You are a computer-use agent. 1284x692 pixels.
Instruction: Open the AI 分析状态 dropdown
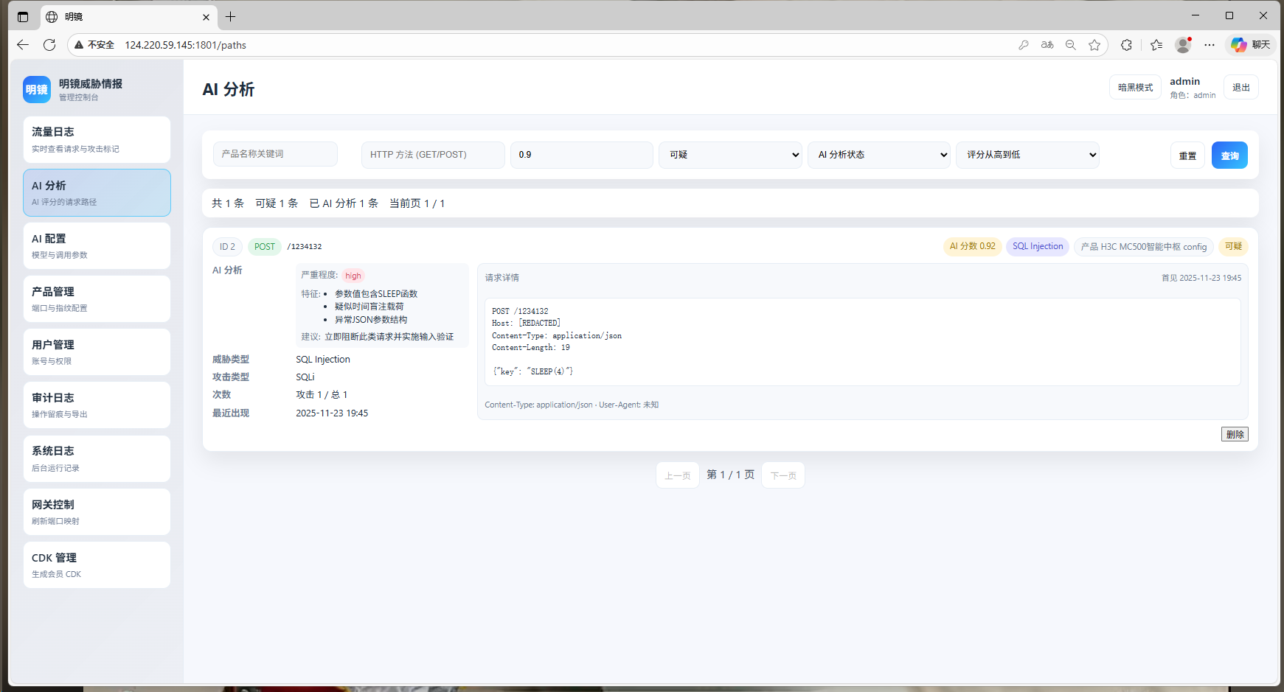pos(879,155)
